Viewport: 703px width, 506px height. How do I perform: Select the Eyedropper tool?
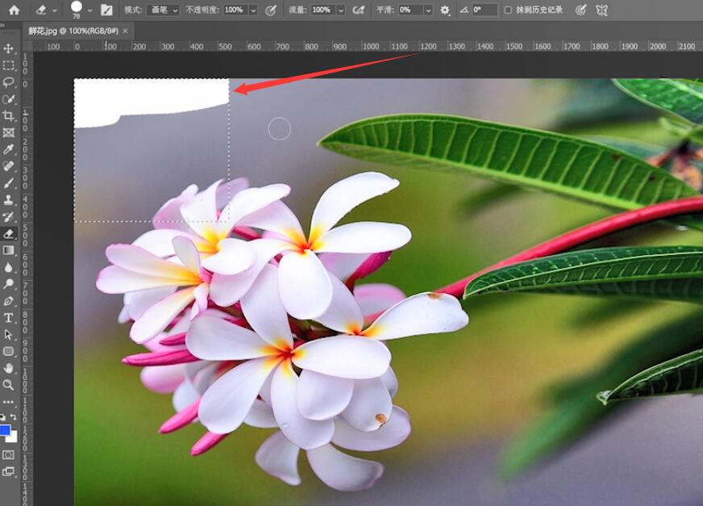9,149
